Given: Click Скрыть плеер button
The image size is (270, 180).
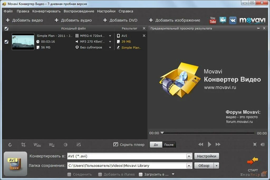Looking at the screenshot, I should 129,144.
